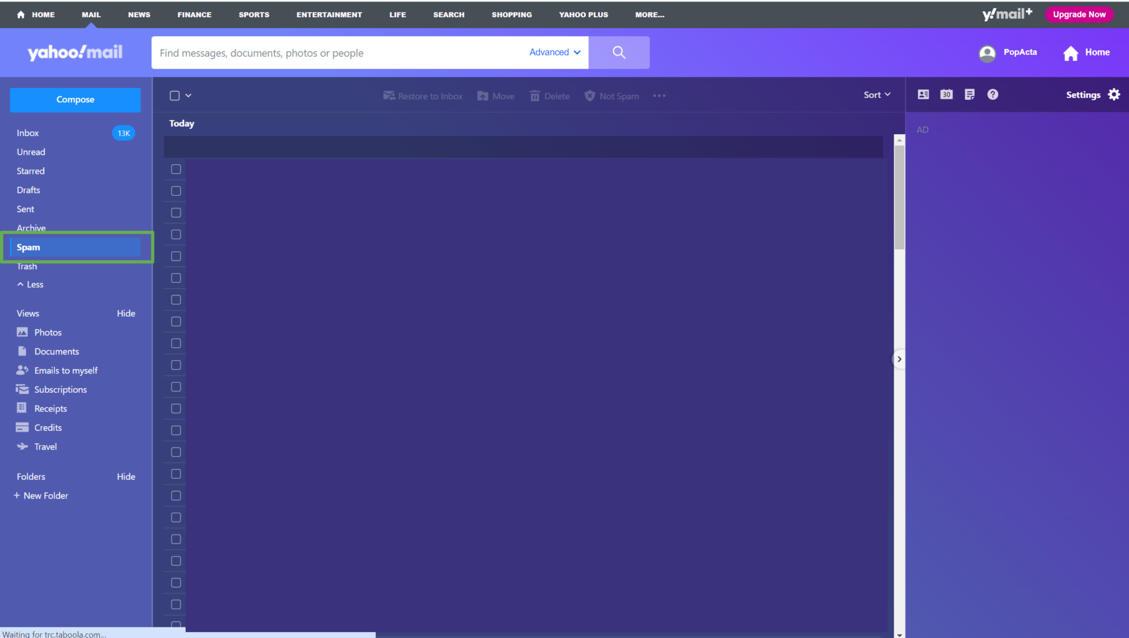This screenshot has width=1129, height=638.
Task: Open Photos view icon
Action: tap(22, 332)
